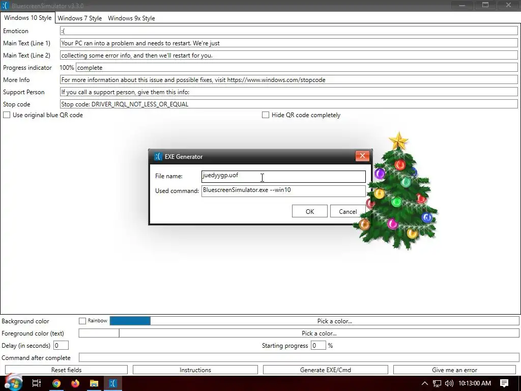The width and height of the screenshot is (521, 391).
Task: Focus the Delay in seconds field
Action: [61, 346]
